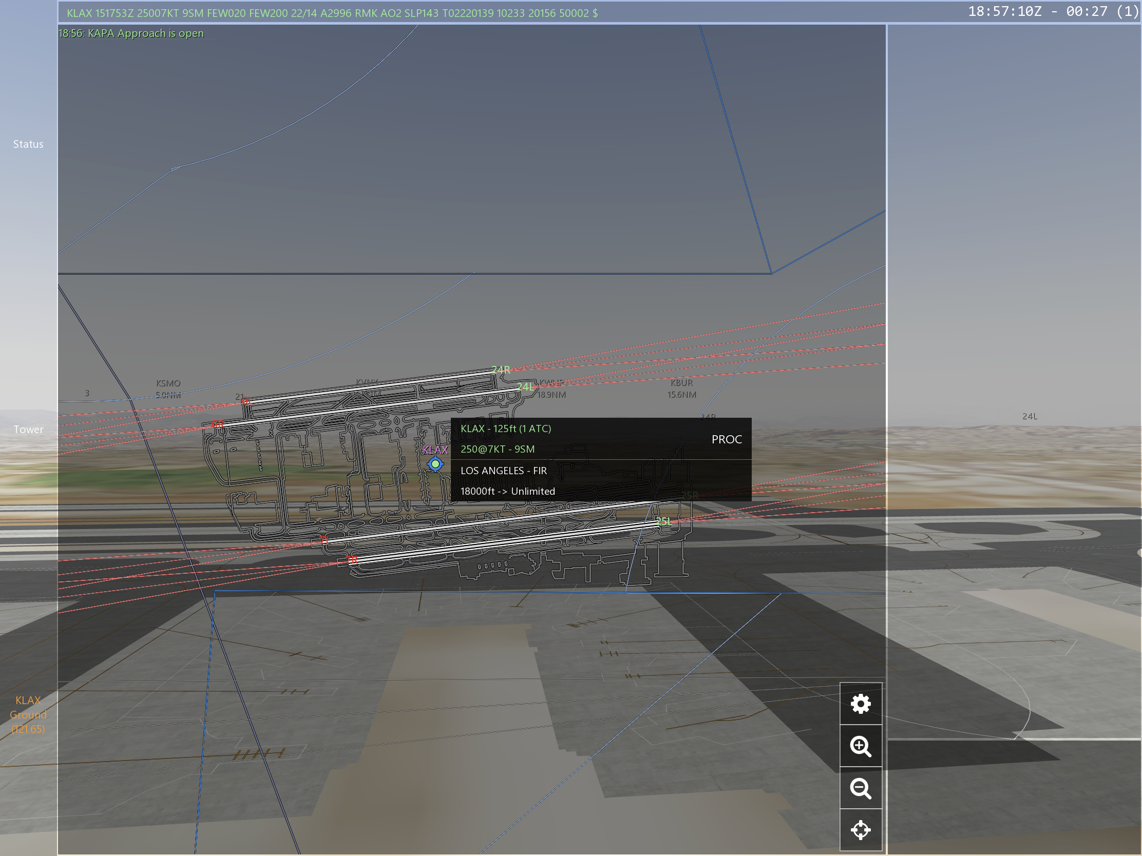Select runway 25L label on the map
The width and height of the screenshot is (1142, 856).
coord(663,521)
